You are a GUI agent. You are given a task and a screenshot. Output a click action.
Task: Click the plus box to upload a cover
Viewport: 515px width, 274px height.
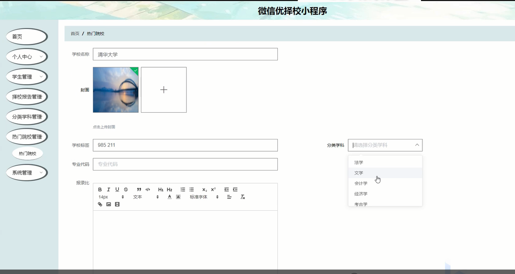[164, 90]
